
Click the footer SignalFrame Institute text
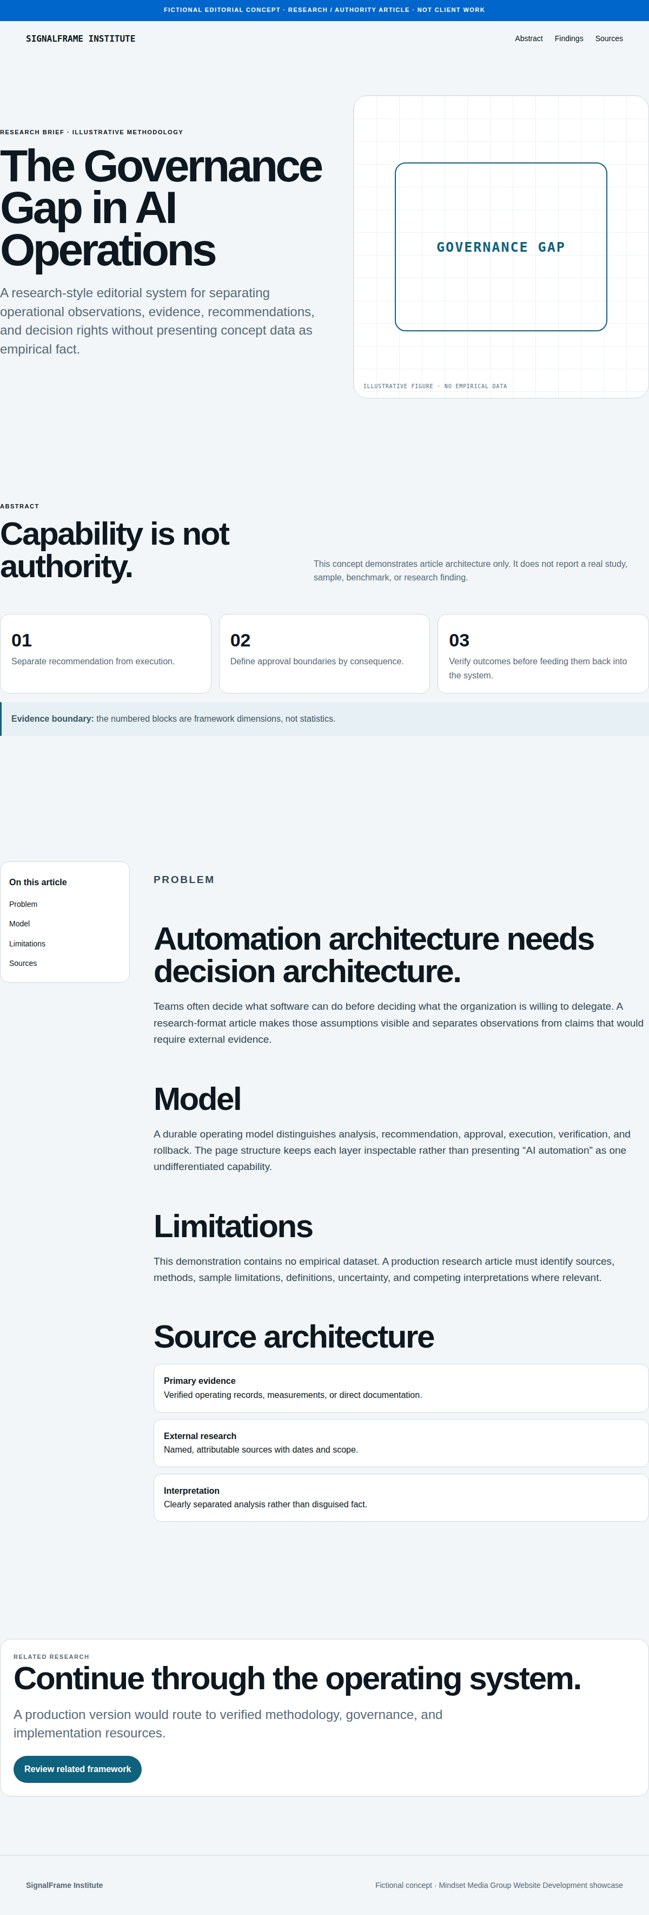tap(64, 1885)
